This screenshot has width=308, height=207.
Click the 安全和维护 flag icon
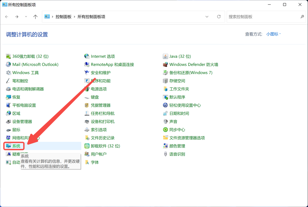click(x=87, y=73)
